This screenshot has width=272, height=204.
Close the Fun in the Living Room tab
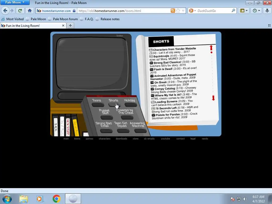pos(63,25)
